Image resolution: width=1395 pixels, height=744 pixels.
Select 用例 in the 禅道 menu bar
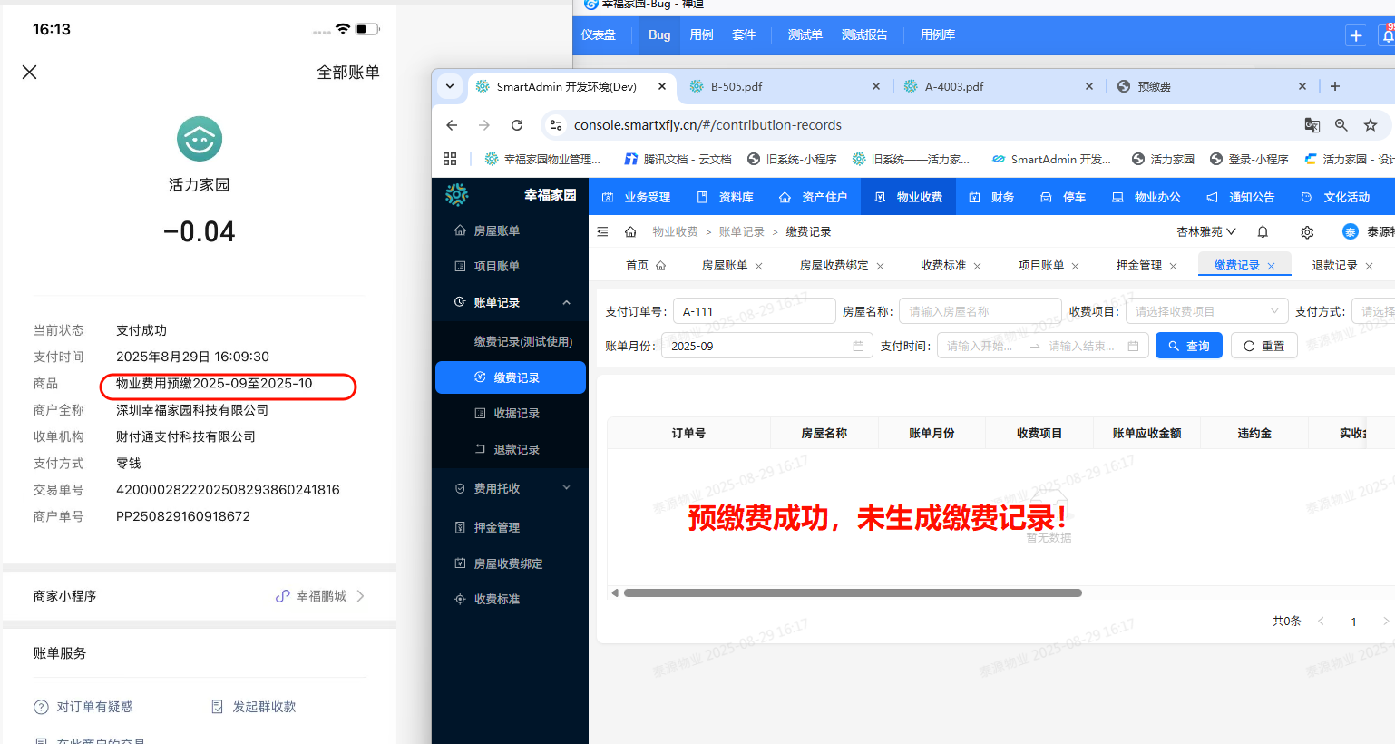click(700, 34)
